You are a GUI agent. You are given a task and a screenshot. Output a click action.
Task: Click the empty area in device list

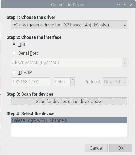pyautogui.click(x=69, y=130)
